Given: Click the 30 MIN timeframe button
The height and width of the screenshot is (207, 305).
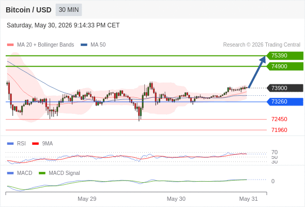Looking at the screenshot, I should [x=69, y=10].
